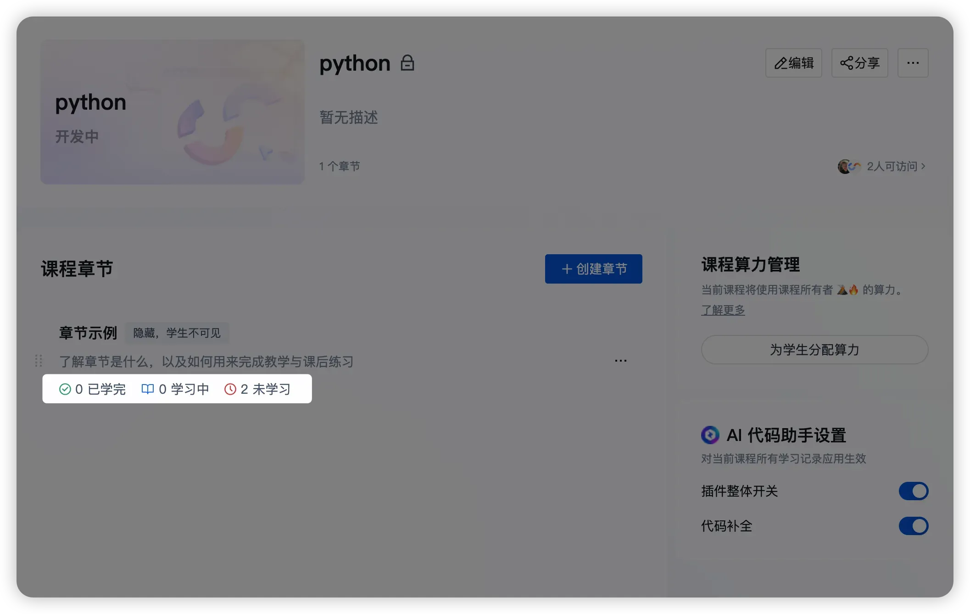
Task: Open the top-right more options menu
Action: tap(913, 63)
